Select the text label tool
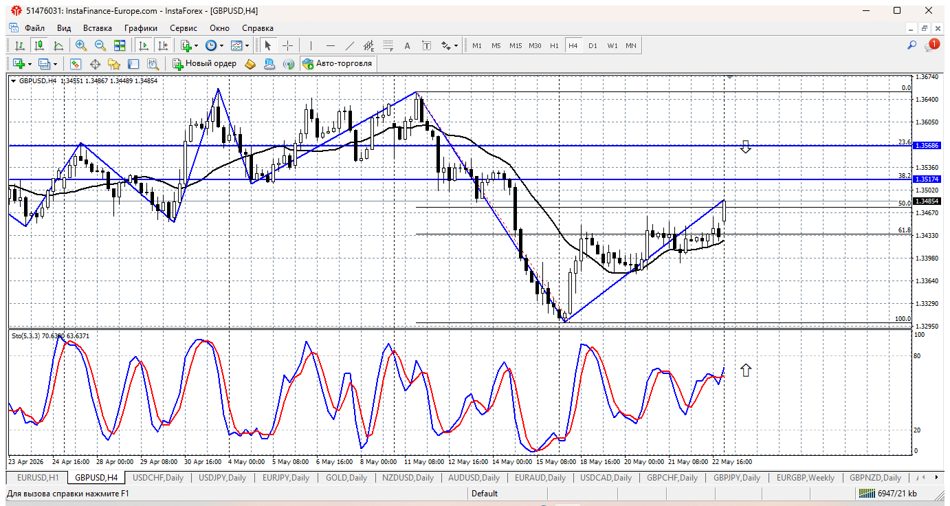Screen dimensions: 950x506 tap(427, 45)
